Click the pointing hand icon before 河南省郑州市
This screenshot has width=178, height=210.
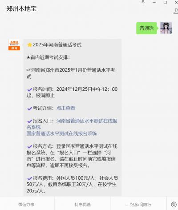[x=28, y=70]
